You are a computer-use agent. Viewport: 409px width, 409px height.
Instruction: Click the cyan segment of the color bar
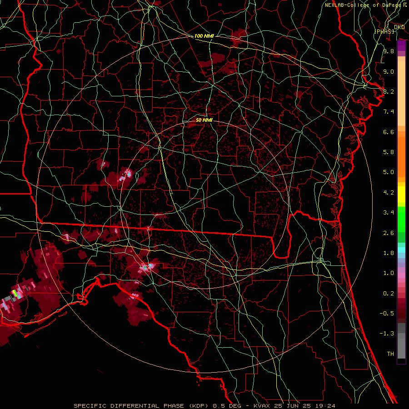pyautogui.click(x=401, y=250)
